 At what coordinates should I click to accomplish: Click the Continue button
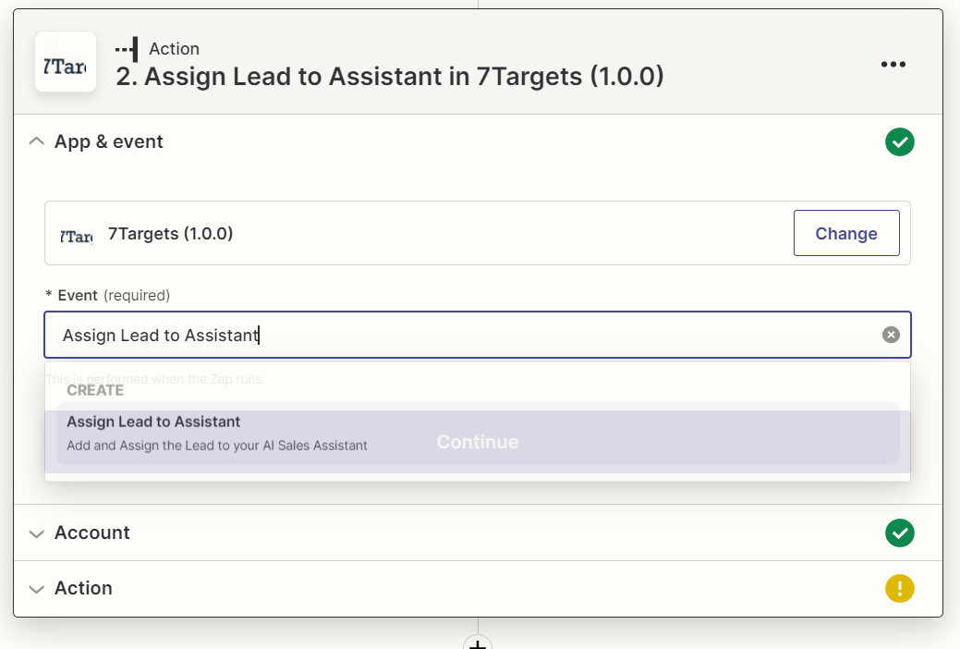tap(478, 442)
